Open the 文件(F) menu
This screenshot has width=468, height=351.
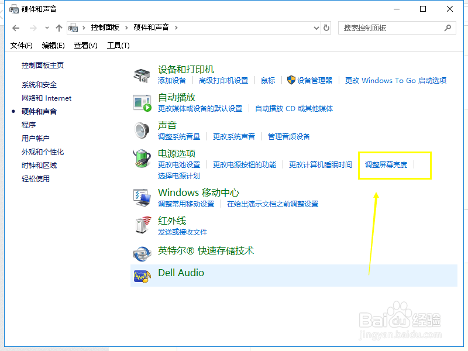21,45
